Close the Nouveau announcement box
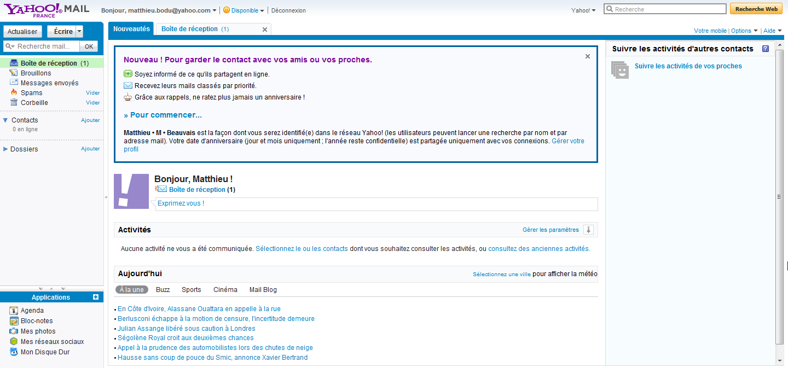This screenshot has height=368, width=788. tap(588, 56)
